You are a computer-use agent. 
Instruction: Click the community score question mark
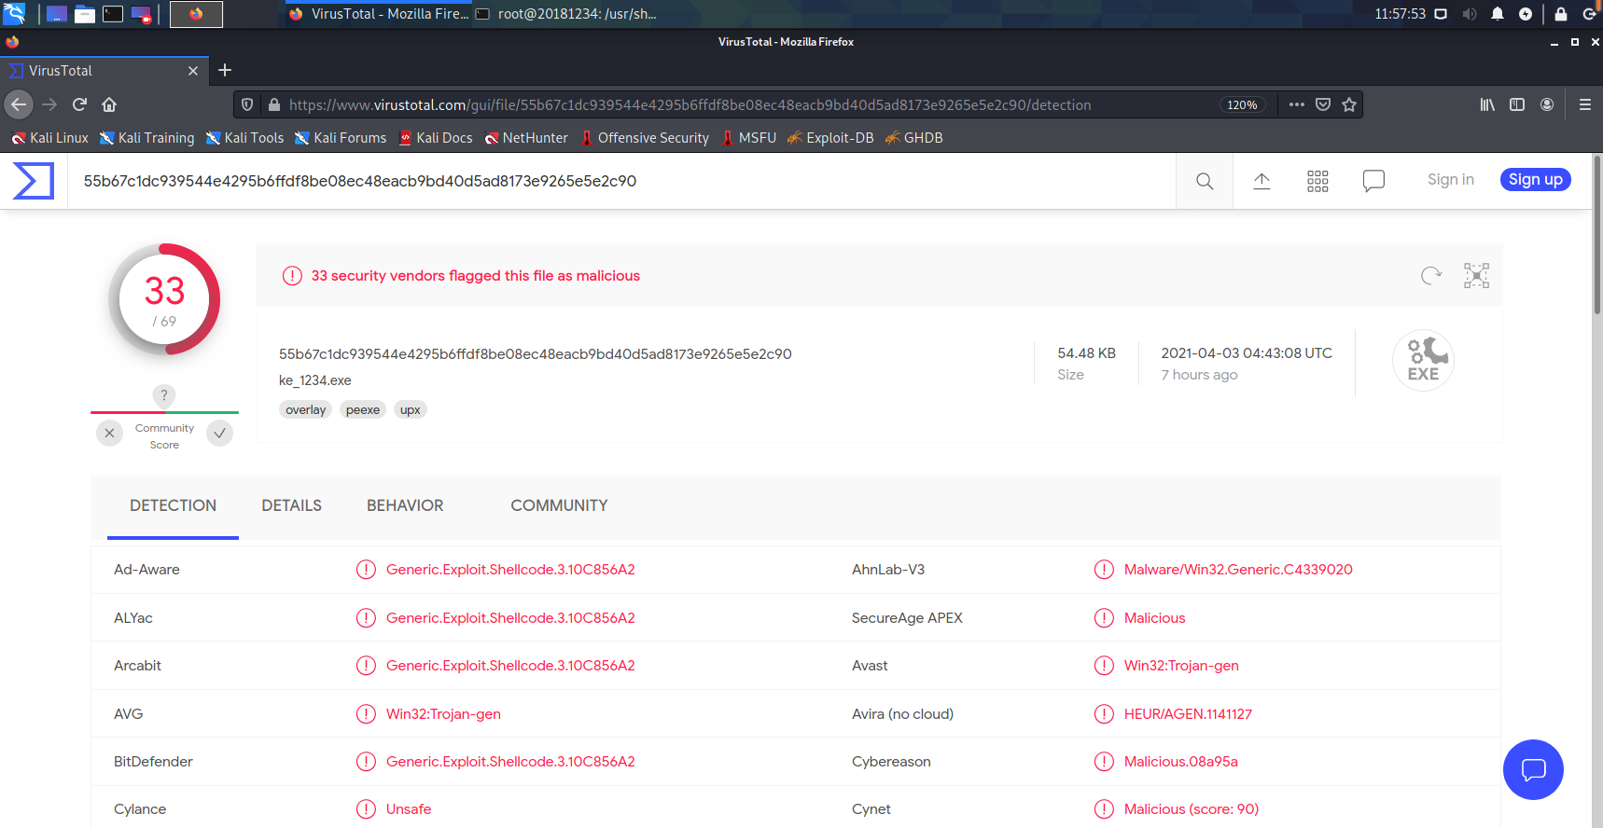[164, 395]
